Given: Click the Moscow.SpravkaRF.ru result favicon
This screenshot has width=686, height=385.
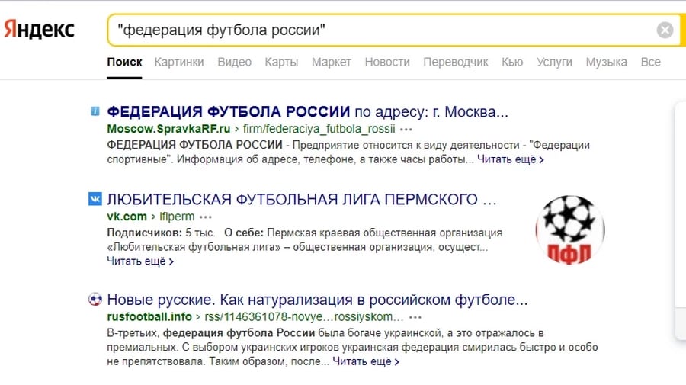Looking at the screenshot, I should (x=95, y=111).
